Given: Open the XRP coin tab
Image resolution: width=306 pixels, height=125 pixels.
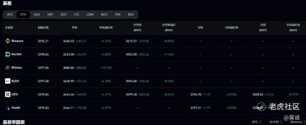Looking at the screenshot, I should tap(50, 14).
